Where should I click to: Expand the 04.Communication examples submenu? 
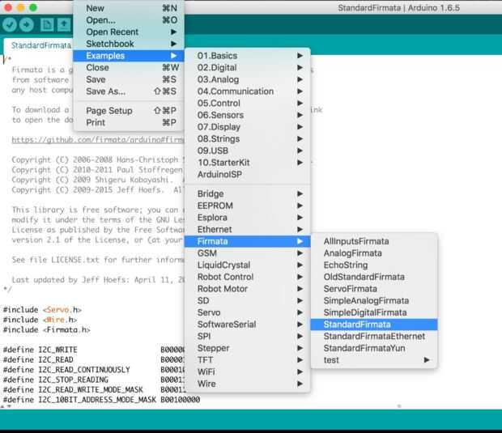(247, 91)
